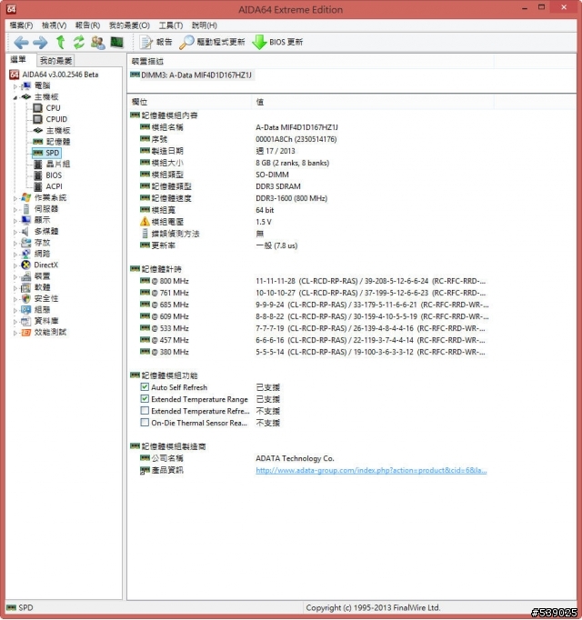Open the File (F) menu
This screenshot has width=582, height=620.
pyautogui.click(x=21, y=25)
